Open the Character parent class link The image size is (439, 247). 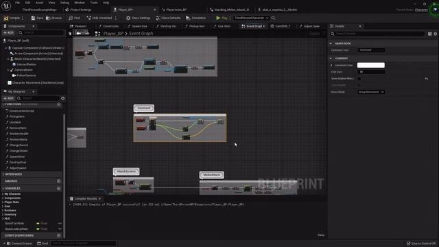(421, 10)
